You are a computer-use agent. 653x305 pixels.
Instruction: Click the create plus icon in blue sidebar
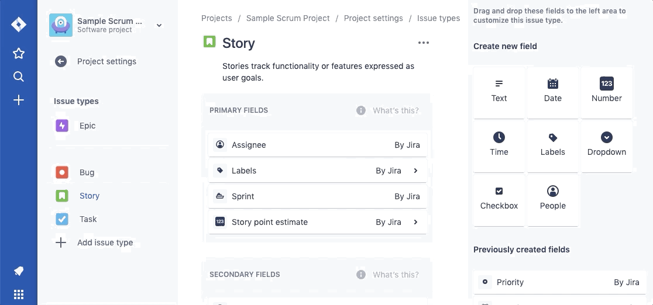click(18, 100)
